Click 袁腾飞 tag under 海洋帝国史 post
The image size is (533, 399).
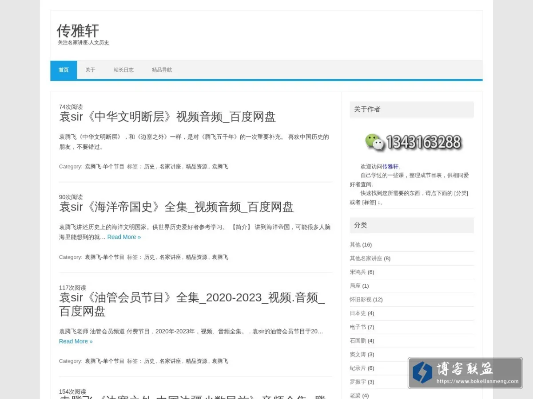220,257
